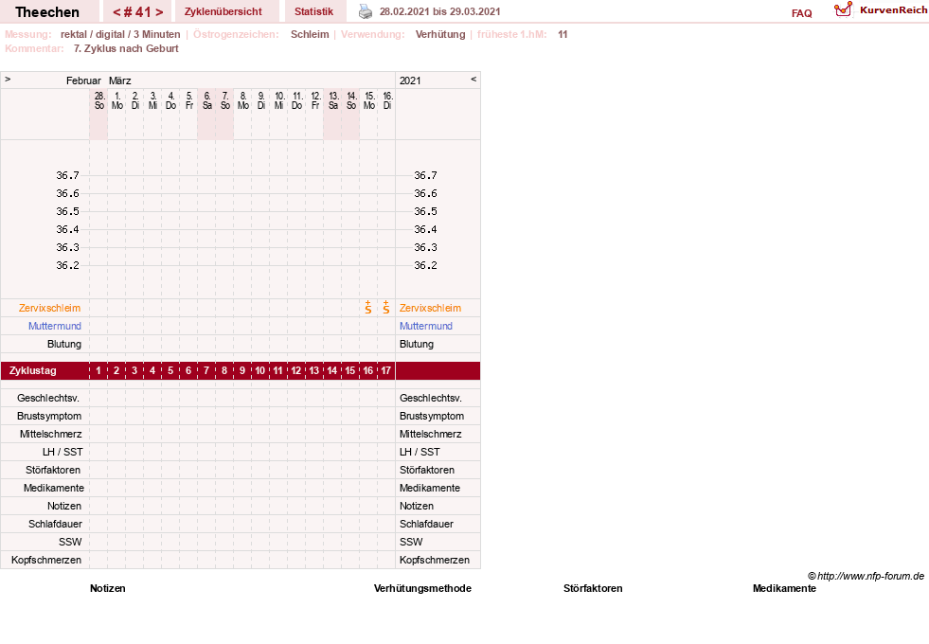Select cycle day 1 in Zyklustag row

coord(98,370)
